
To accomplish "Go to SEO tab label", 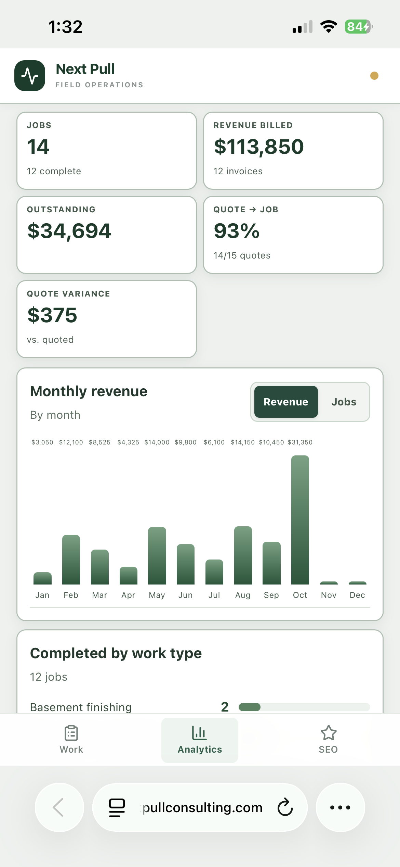I will 328,750.
